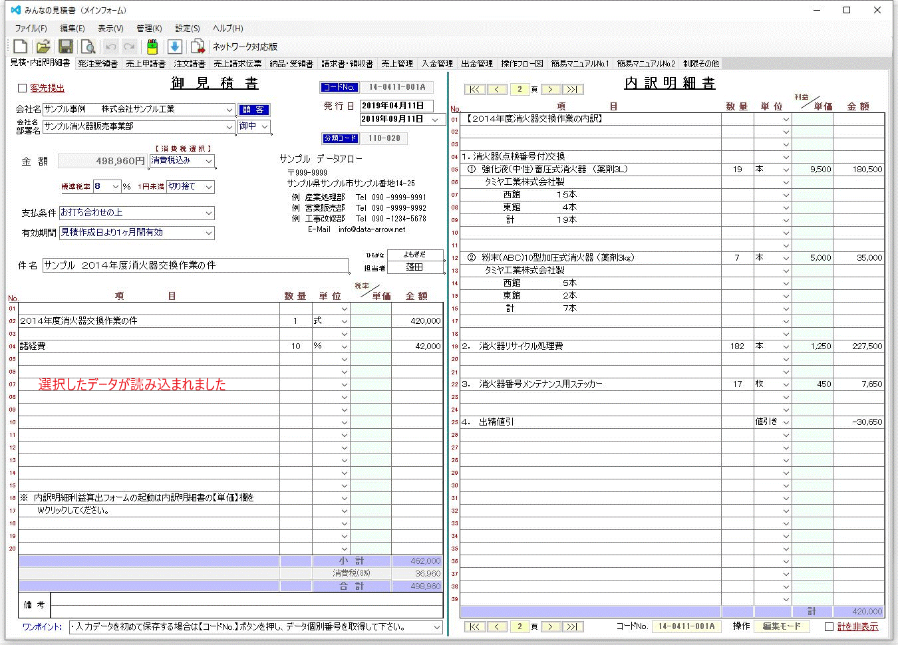Switch to the 請求書・領収書 tab
Viewport: 898px width, 645px height.
347,64
